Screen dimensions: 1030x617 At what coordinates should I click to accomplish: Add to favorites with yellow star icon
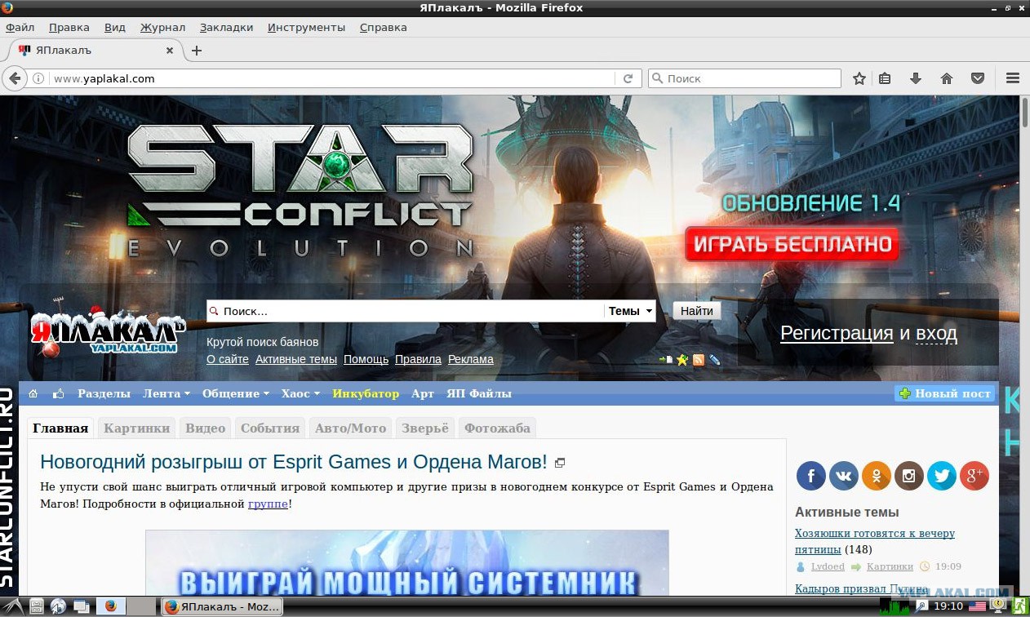point(682,359)
